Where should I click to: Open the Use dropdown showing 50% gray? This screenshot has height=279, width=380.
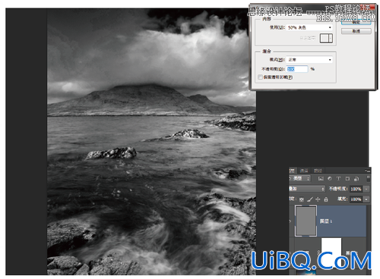point(309,27)
